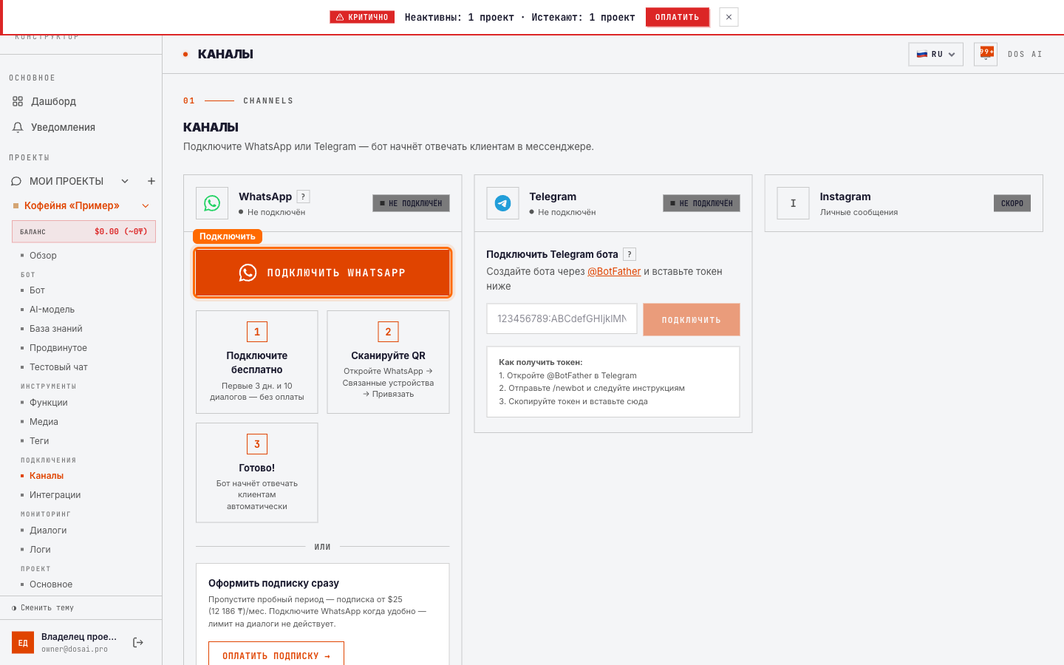1064x665 pixels.
Task: Select Каналы in sidebar
Action: tap(47, 476)
